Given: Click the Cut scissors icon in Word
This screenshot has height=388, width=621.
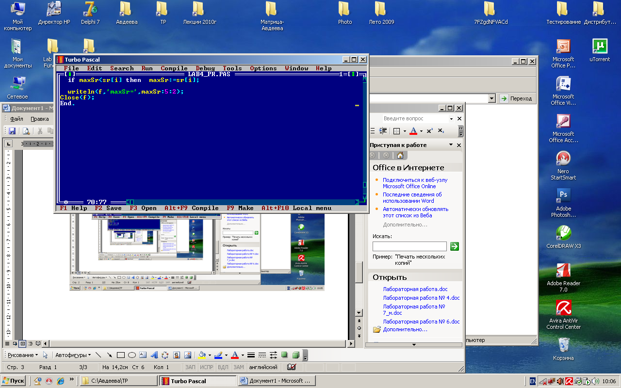Looking at the screenshot, I should 40,131.
